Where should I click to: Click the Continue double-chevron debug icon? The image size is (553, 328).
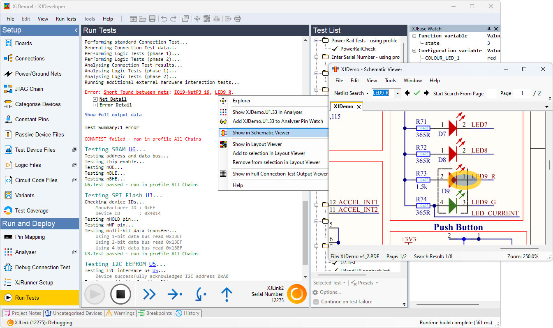point(149,294)
